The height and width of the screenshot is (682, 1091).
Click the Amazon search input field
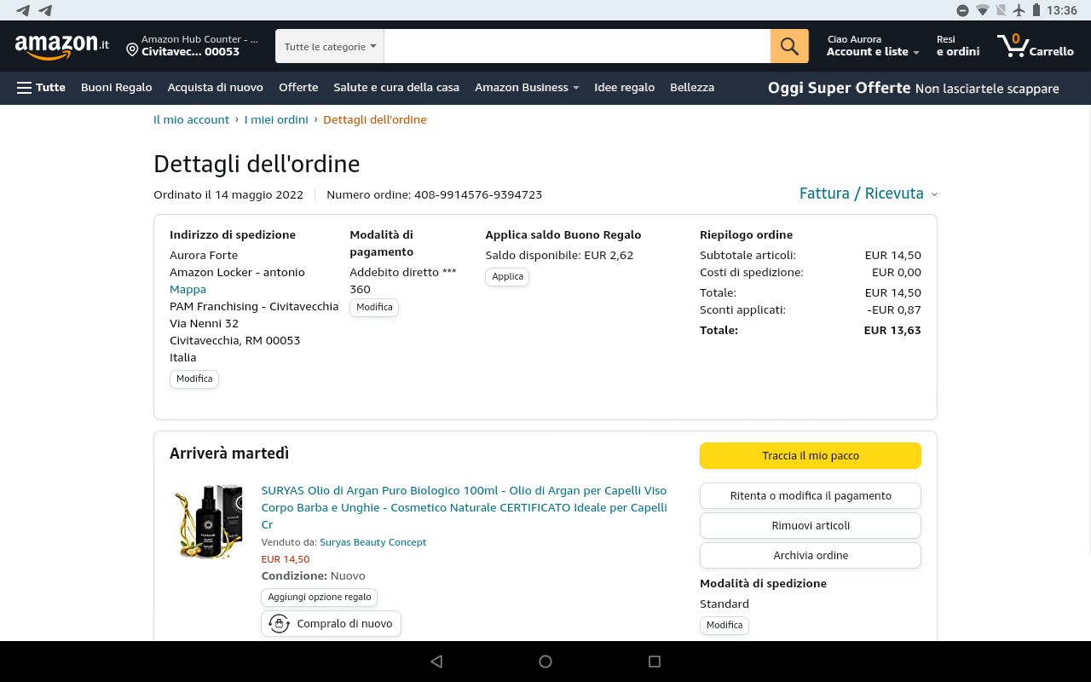coord(577,46)
